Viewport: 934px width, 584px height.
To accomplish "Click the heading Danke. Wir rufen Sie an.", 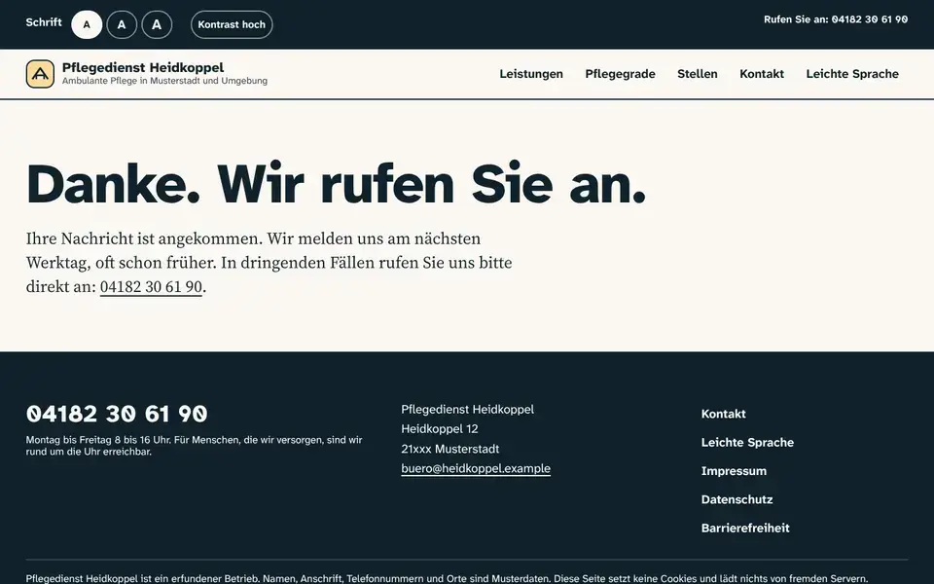I will 336,184.
